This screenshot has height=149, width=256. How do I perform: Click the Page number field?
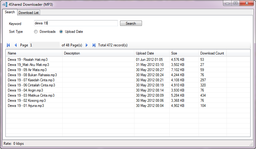click(x=45, y=45)
